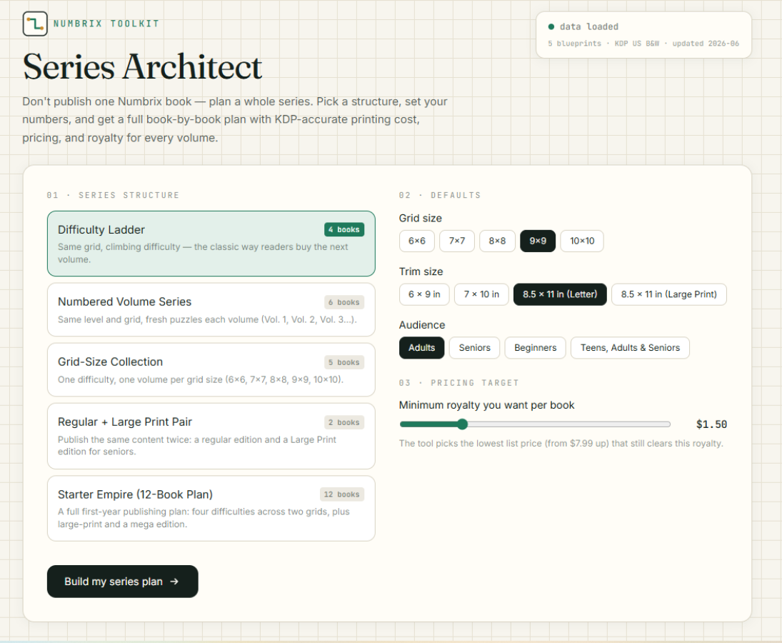Switch grid size to 10×10
Image resolution: width=782 pixels, height=643 pixels.
coord(582,241)
